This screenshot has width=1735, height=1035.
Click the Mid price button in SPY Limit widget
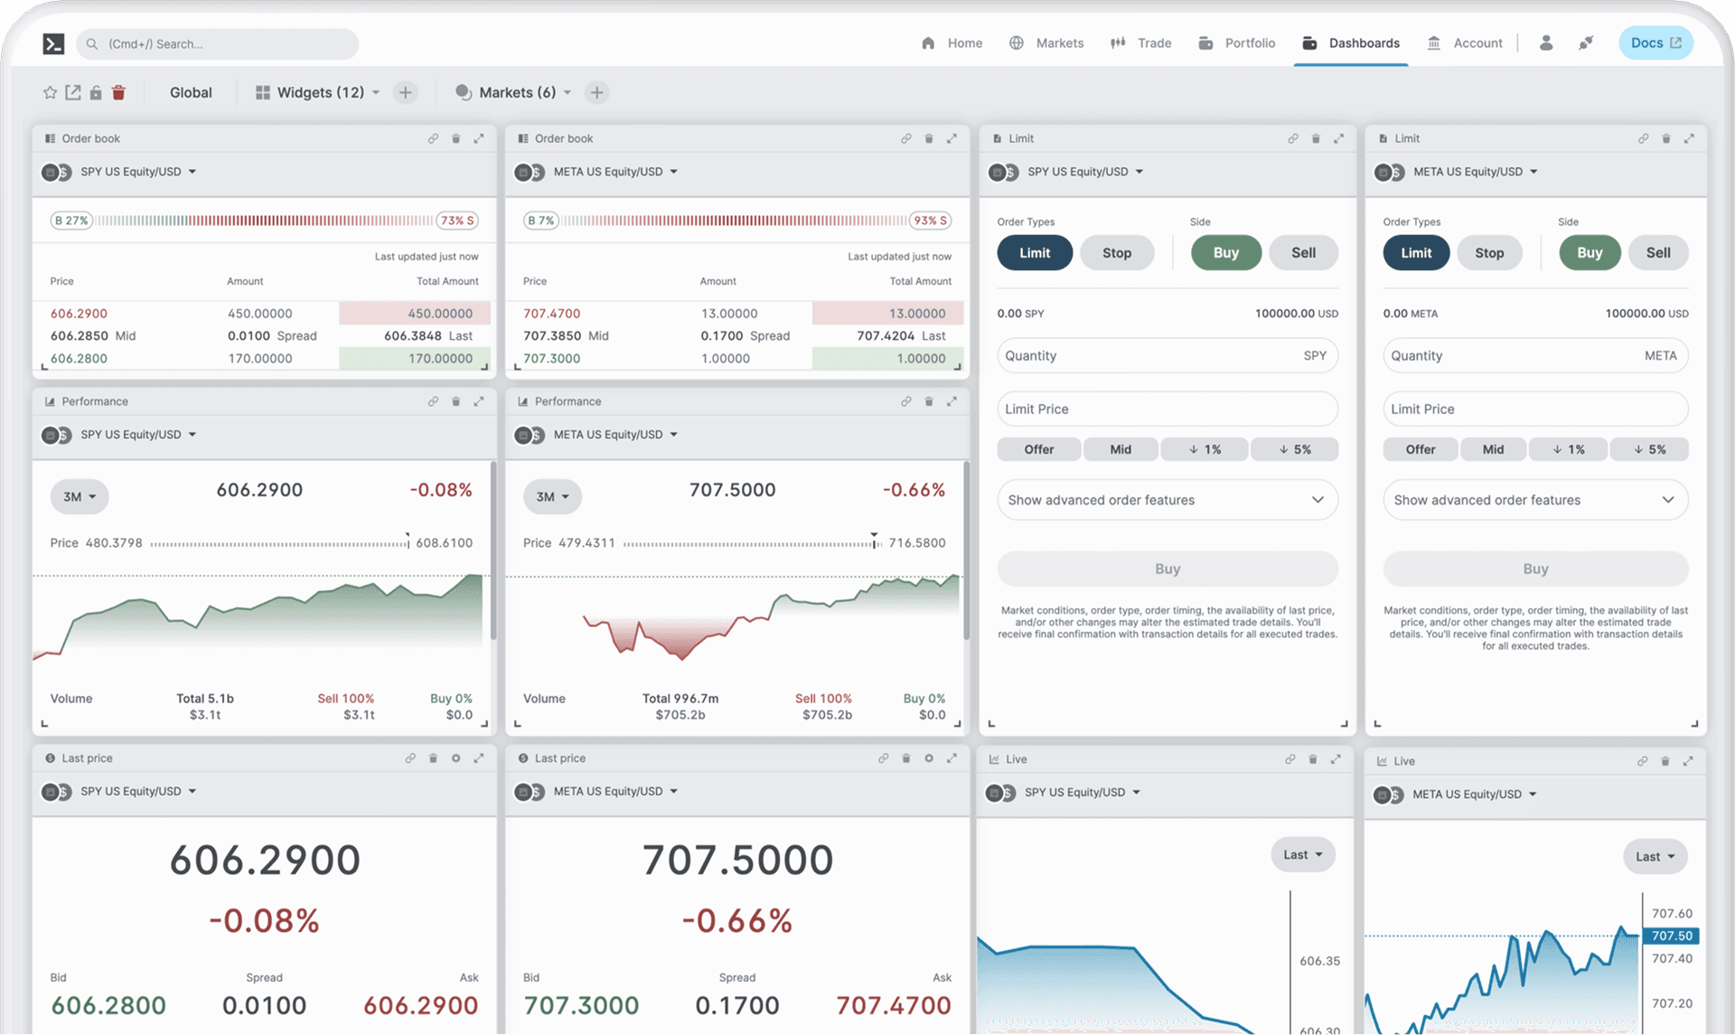coord(1120,449)
